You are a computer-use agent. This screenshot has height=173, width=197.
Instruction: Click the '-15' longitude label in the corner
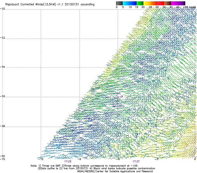click(2, 159)
